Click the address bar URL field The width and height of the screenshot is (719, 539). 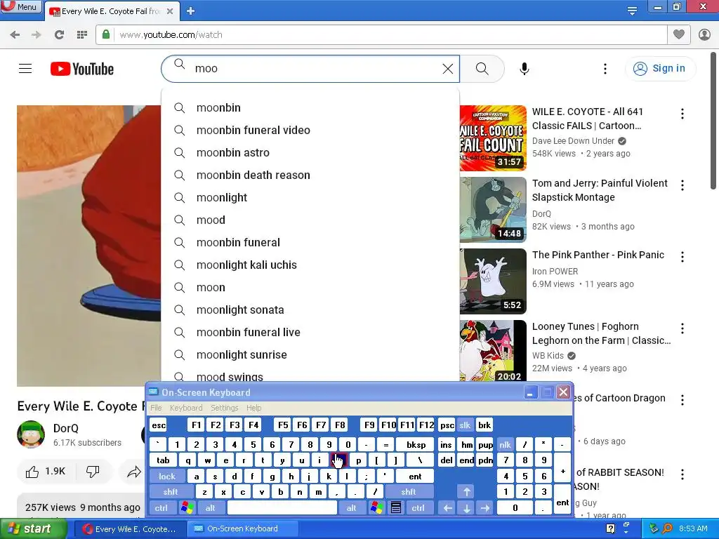(381, 35)
